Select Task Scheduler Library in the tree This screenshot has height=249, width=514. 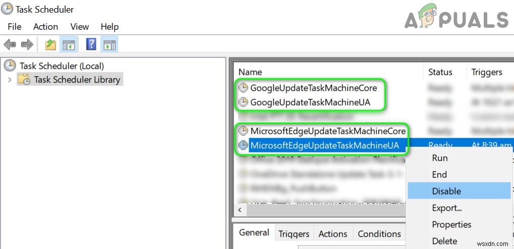pos(77,80)
